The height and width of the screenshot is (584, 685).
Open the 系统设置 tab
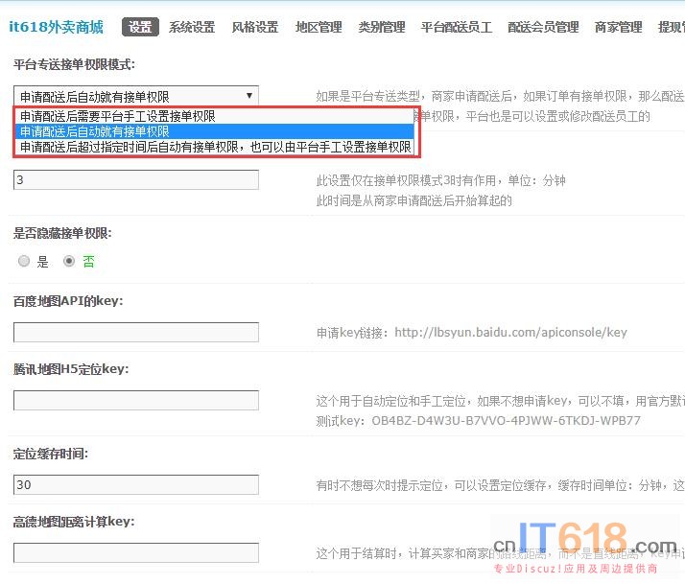192,27
